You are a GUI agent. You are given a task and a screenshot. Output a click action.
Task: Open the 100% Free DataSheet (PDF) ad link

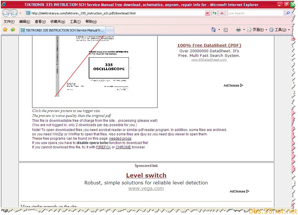[x=209, y=45]
